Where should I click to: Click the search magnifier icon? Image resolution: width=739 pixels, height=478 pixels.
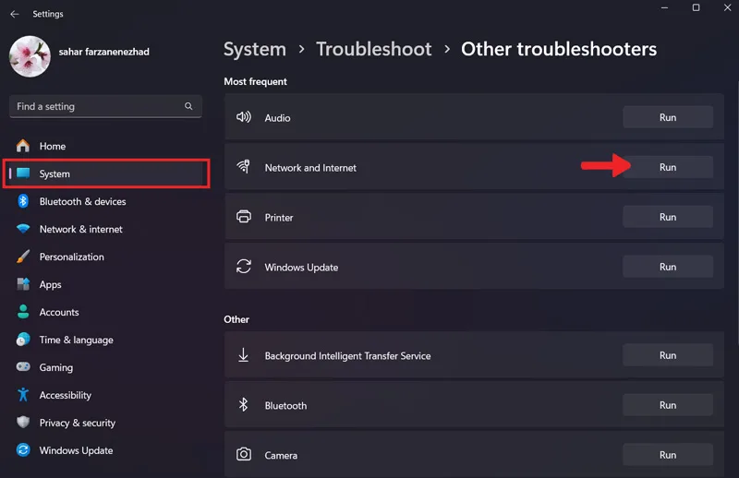[188, 106]
